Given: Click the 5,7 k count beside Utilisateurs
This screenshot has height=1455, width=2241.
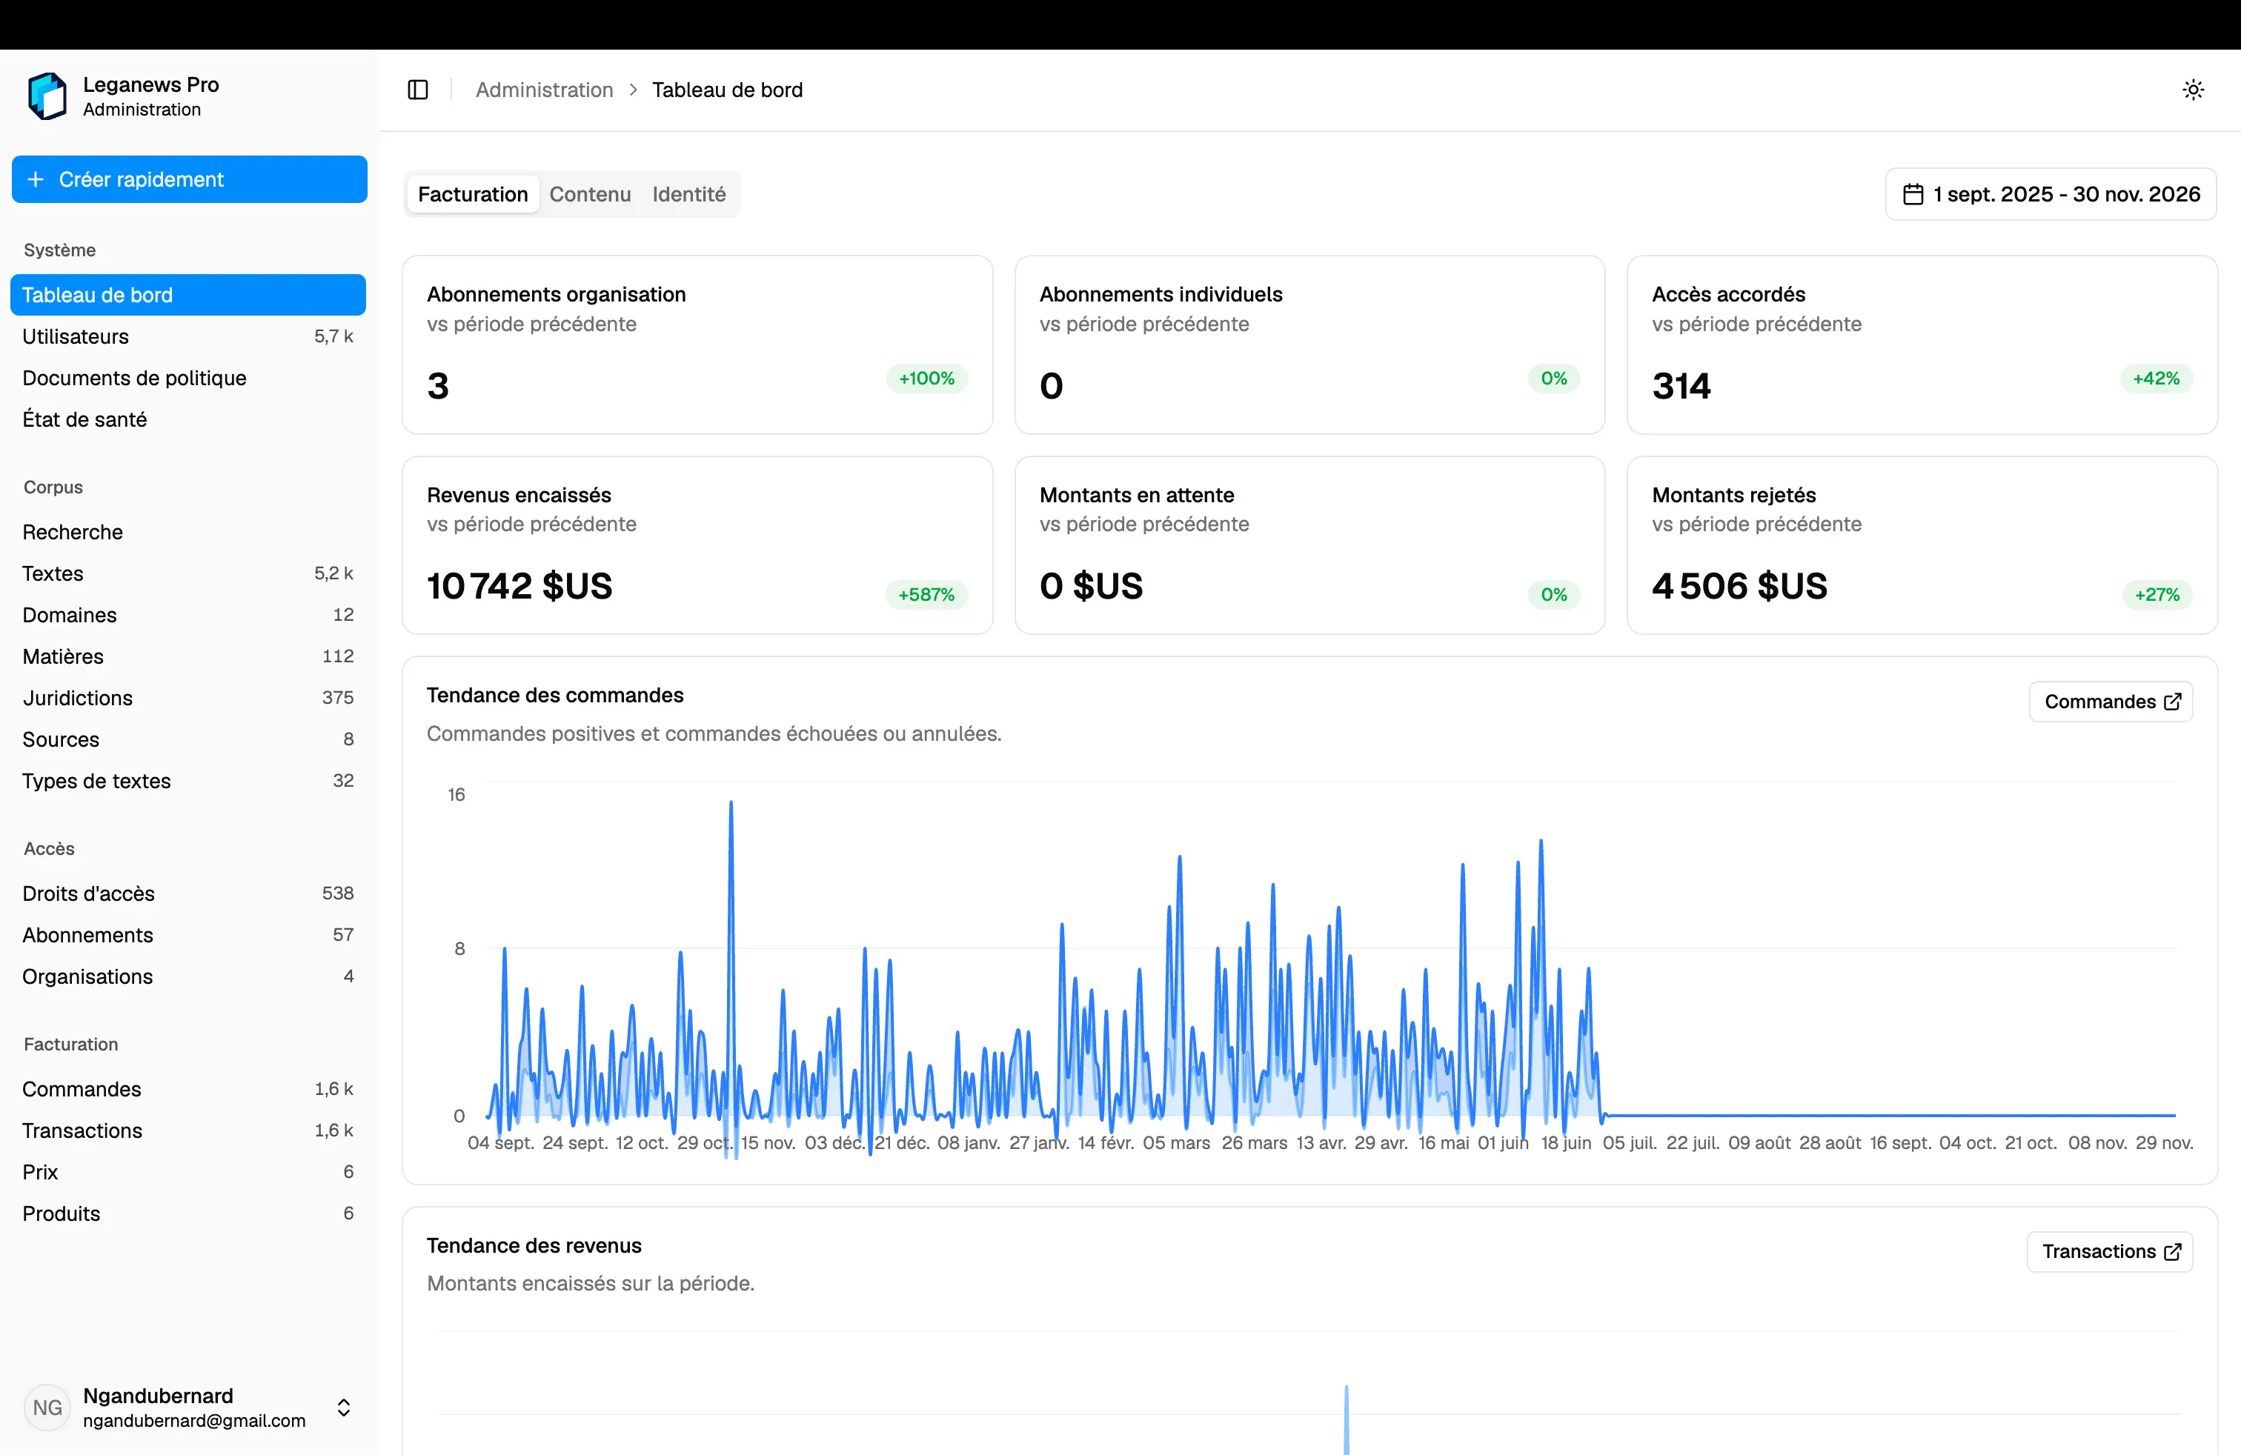Looking at the screenshot, I should 333,336.
